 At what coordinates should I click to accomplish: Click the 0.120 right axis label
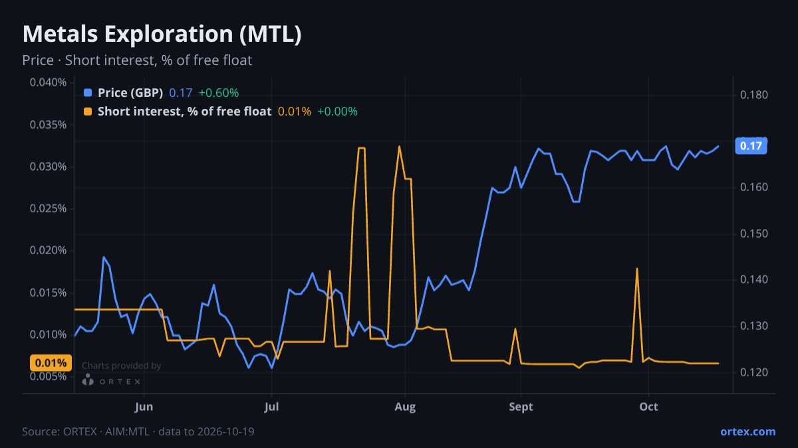[754, 372]
